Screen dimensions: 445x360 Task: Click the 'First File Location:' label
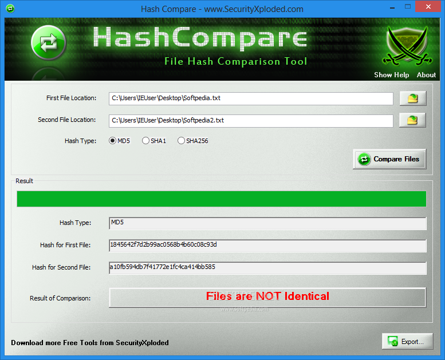[71, 98]
